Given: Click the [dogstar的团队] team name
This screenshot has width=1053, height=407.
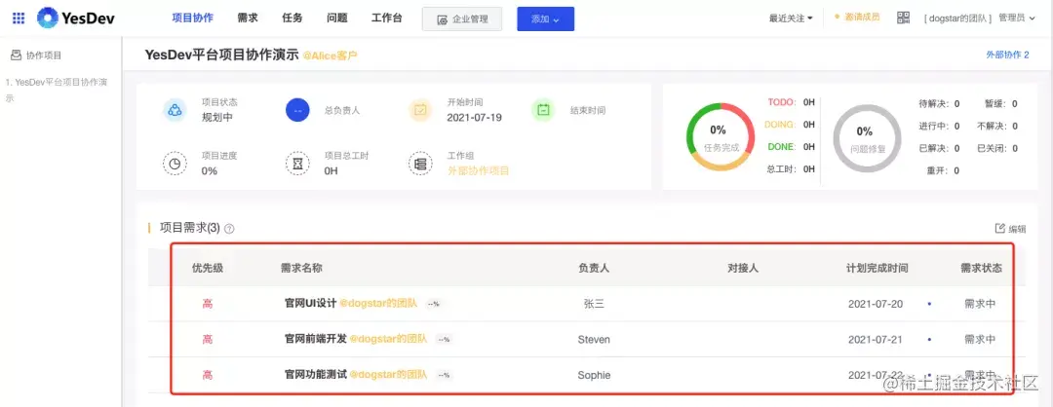Looking at the screenshot, I should click(958, 18).
